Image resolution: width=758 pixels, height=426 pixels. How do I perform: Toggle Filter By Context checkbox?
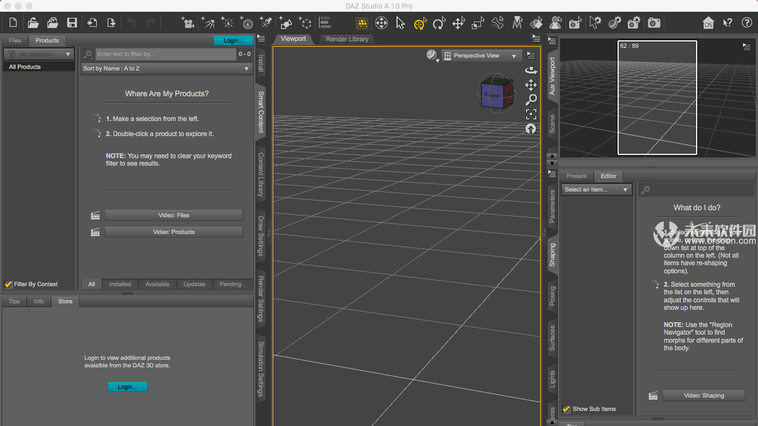[8, 284]
